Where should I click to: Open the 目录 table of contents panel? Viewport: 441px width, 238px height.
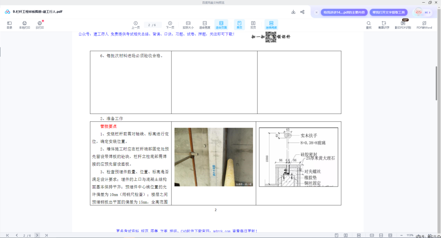9,25
